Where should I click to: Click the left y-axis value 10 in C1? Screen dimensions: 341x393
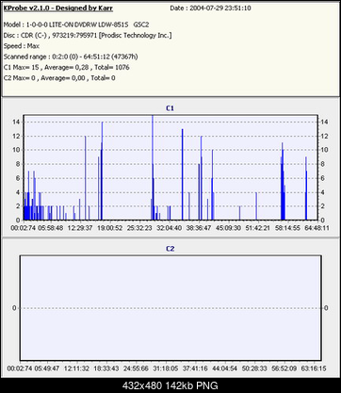point(16,150)
